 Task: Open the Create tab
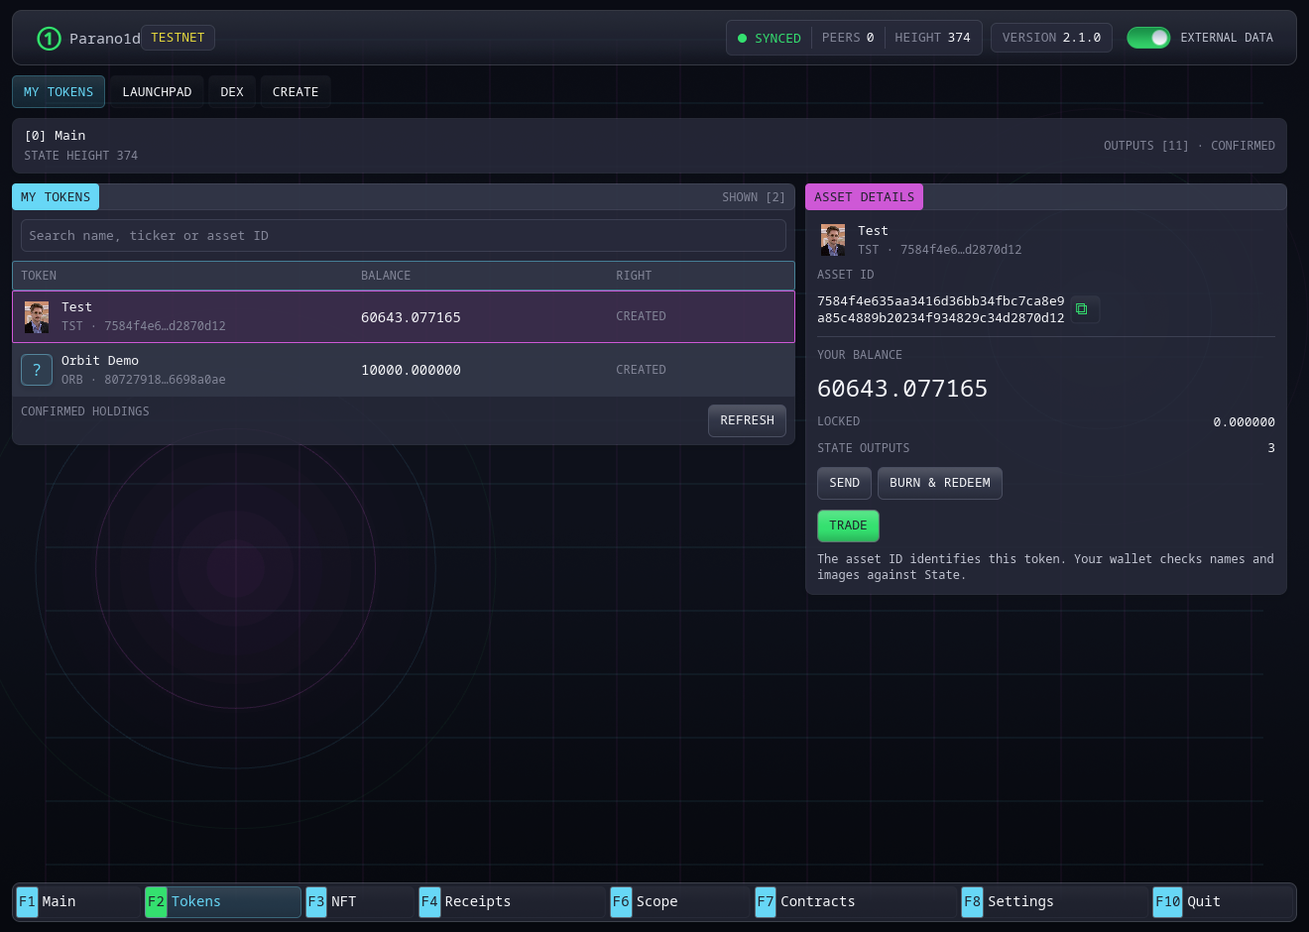click(x=296, y=92)
